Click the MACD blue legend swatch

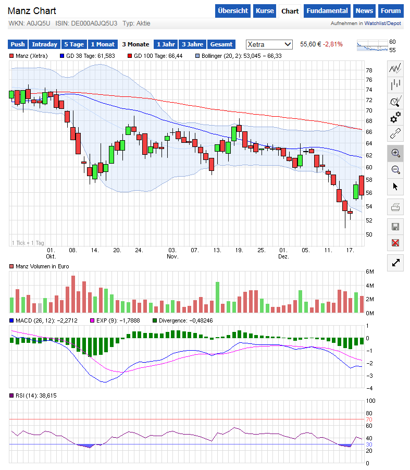(x=11, y=320)
